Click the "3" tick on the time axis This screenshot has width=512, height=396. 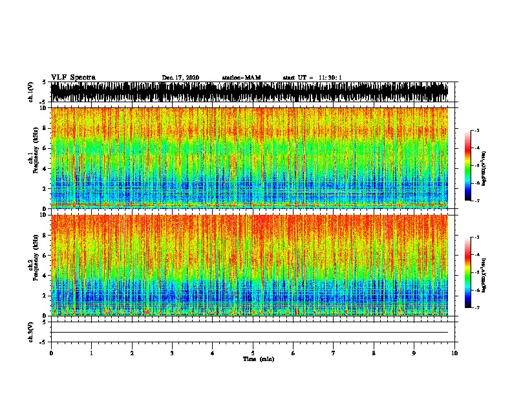click(172, 353)
